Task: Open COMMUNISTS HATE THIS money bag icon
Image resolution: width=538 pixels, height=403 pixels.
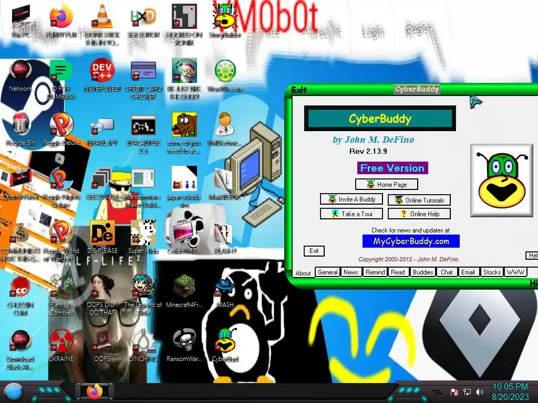Action: point(20,241)
